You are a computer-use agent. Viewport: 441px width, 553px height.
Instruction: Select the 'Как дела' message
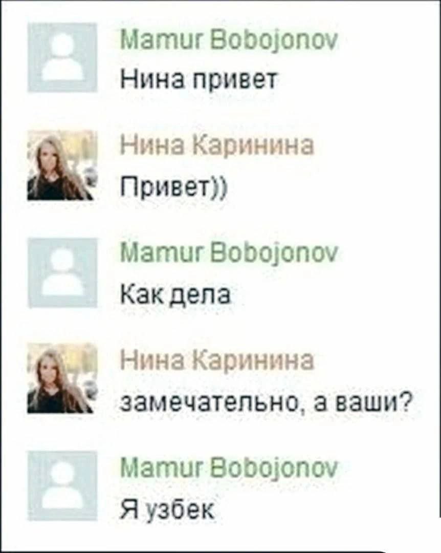pyautogui.click(x=175, y=294)
